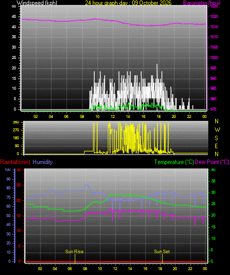The width and height of the screenshot is (230, 275).
Task: Click the 990 barometer axis value
Action: point(213,78)
